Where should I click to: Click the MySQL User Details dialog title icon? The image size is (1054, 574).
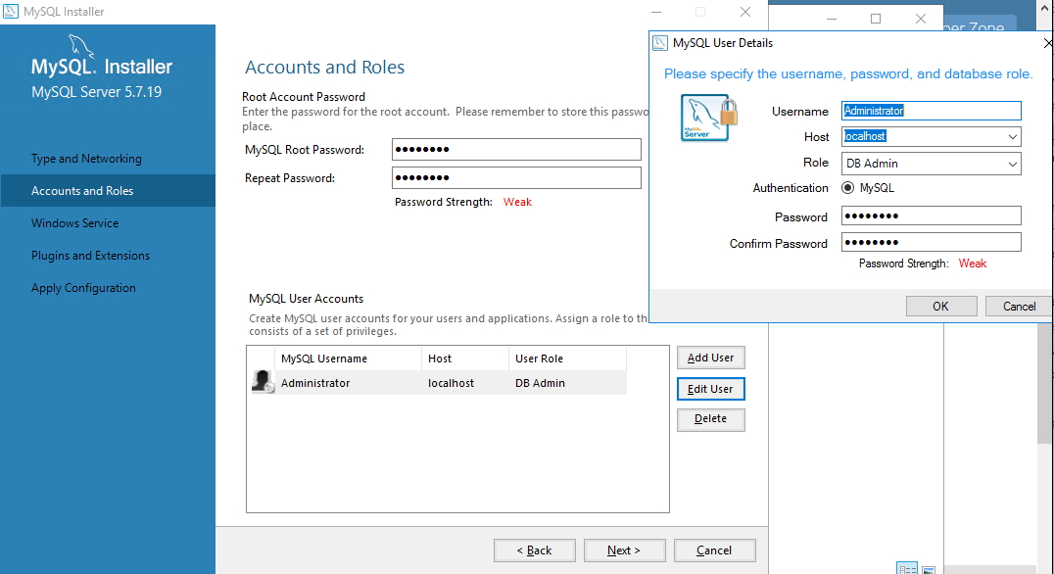pos(660,43)
